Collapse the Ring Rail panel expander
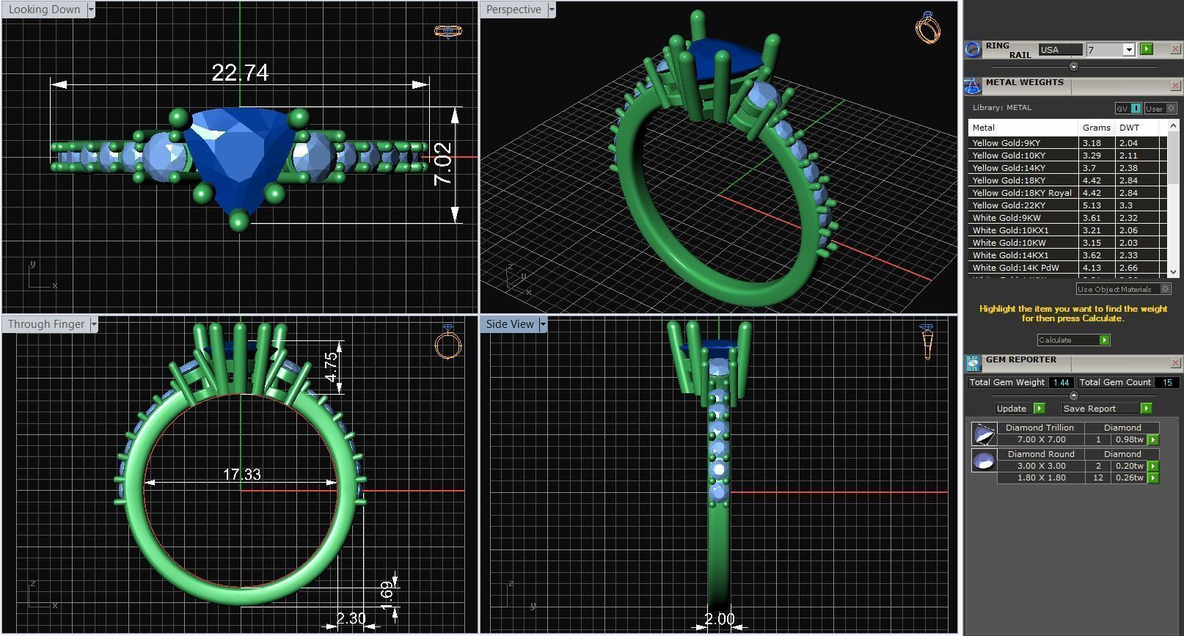The image size is (1184, 636). pyautogui.click(x=1074, y=67)
